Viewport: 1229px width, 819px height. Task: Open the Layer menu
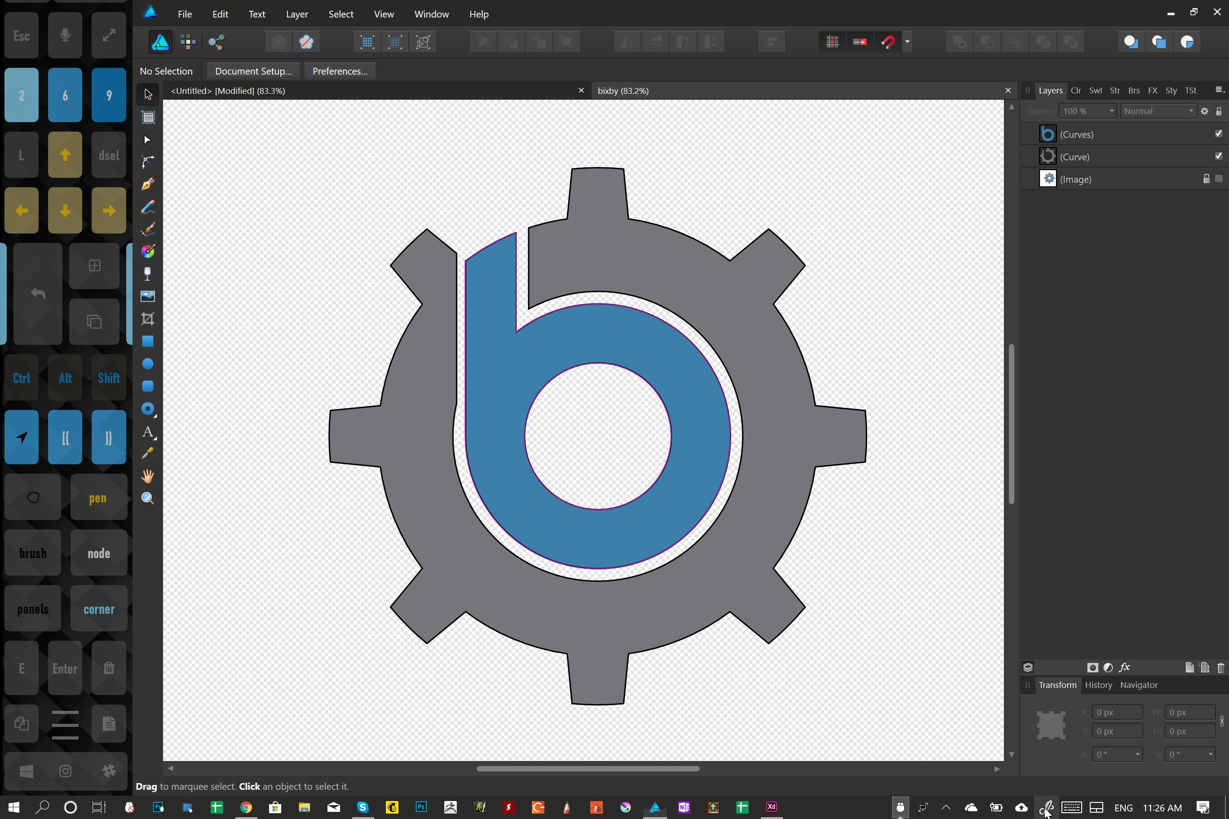297,14
